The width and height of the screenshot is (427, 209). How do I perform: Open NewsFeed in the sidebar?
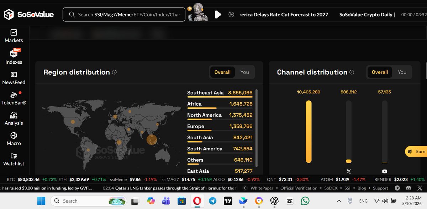(x=14, y=78)
